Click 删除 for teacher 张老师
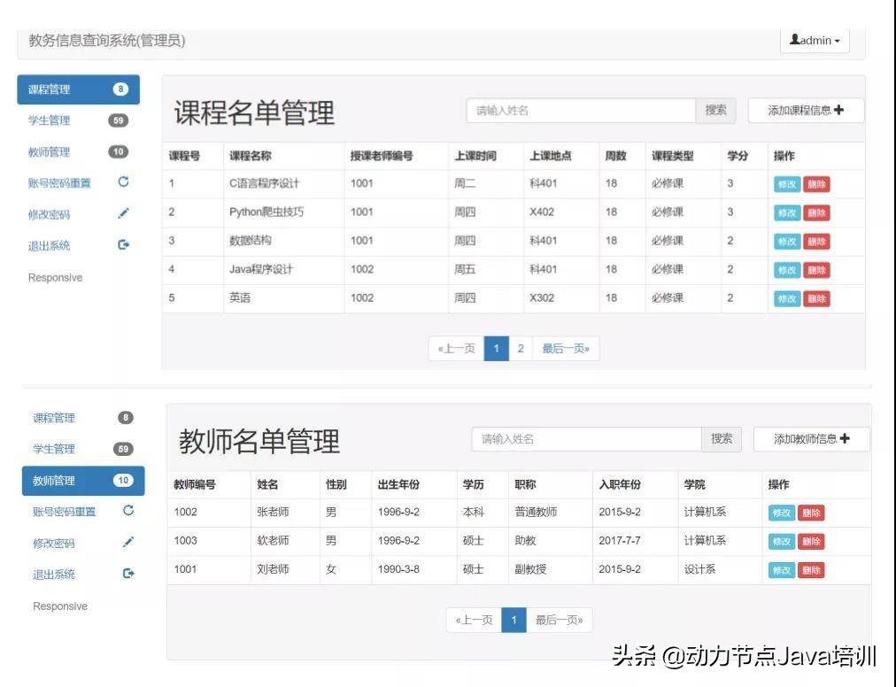This screenshot has height=687, width=896. tap(813, 512)
